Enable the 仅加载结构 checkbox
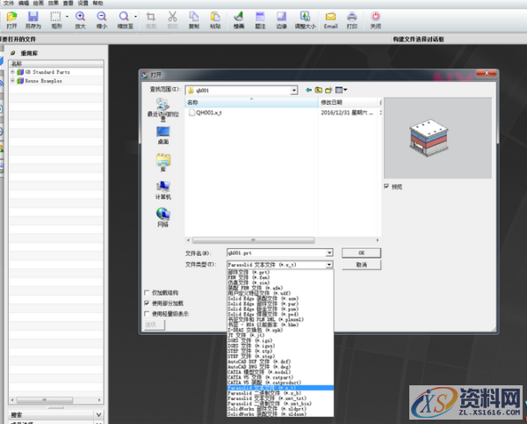The width and height of the screenshot is (527, 424). click(147, 293)
